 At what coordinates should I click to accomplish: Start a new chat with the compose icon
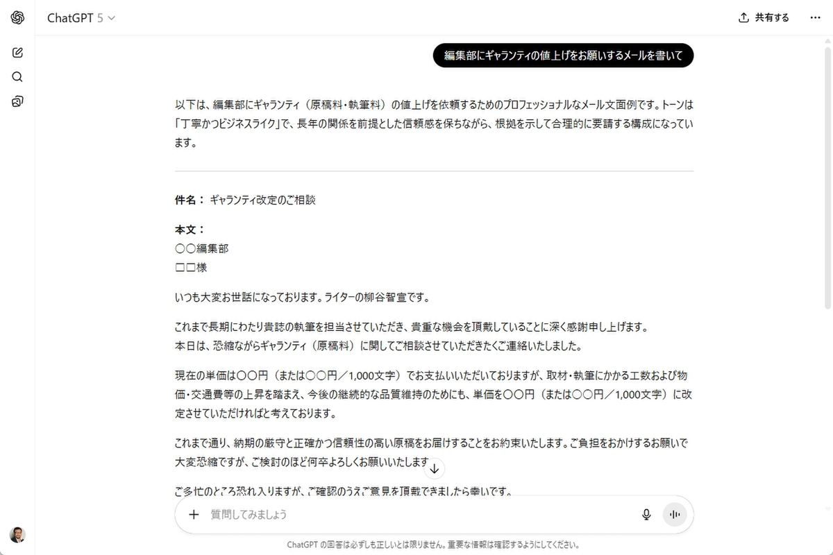[x=17, y=52]
